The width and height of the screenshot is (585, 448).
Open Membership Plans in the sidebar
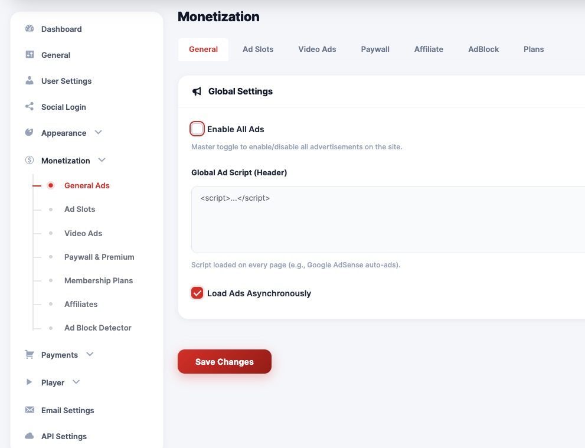click(98, 280)
